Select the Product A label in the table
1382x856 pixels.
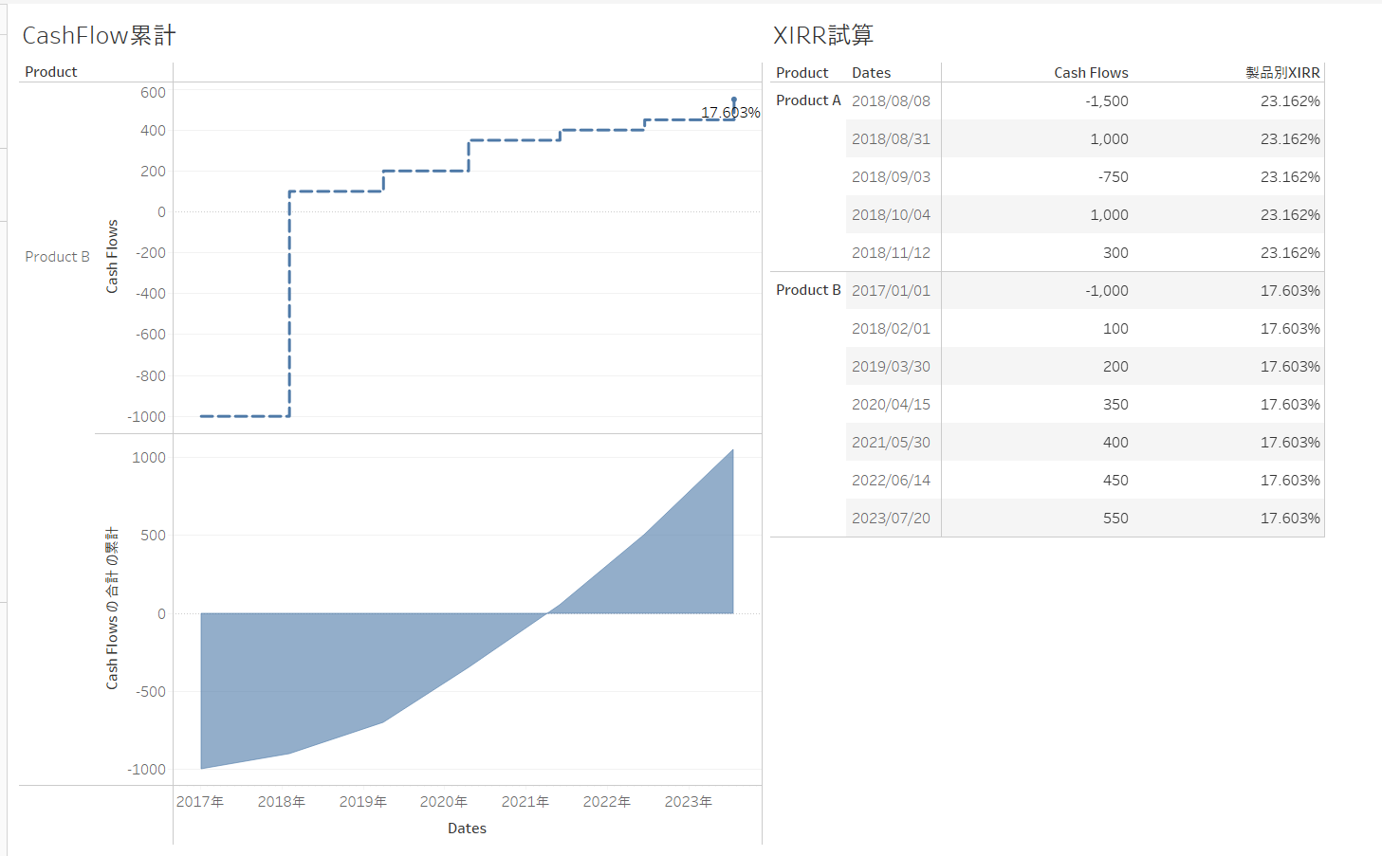[807, 100]
